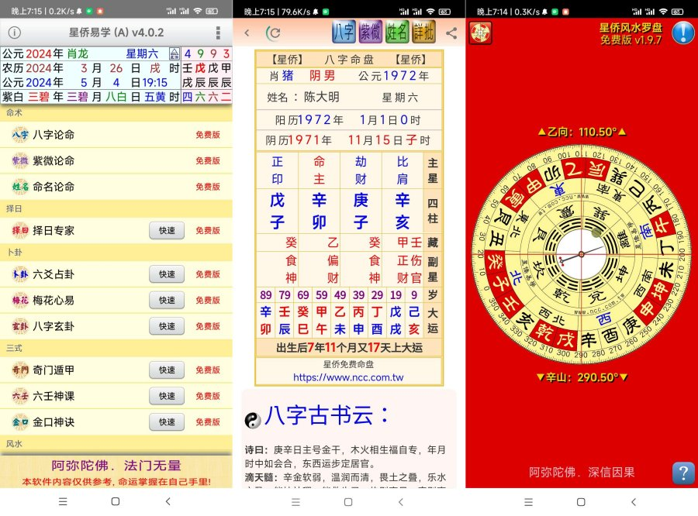Image resolution: width=698 pixels, height=516 pixels.
Task: Select the 詳批 tab
Action: [x=424, y=33]
